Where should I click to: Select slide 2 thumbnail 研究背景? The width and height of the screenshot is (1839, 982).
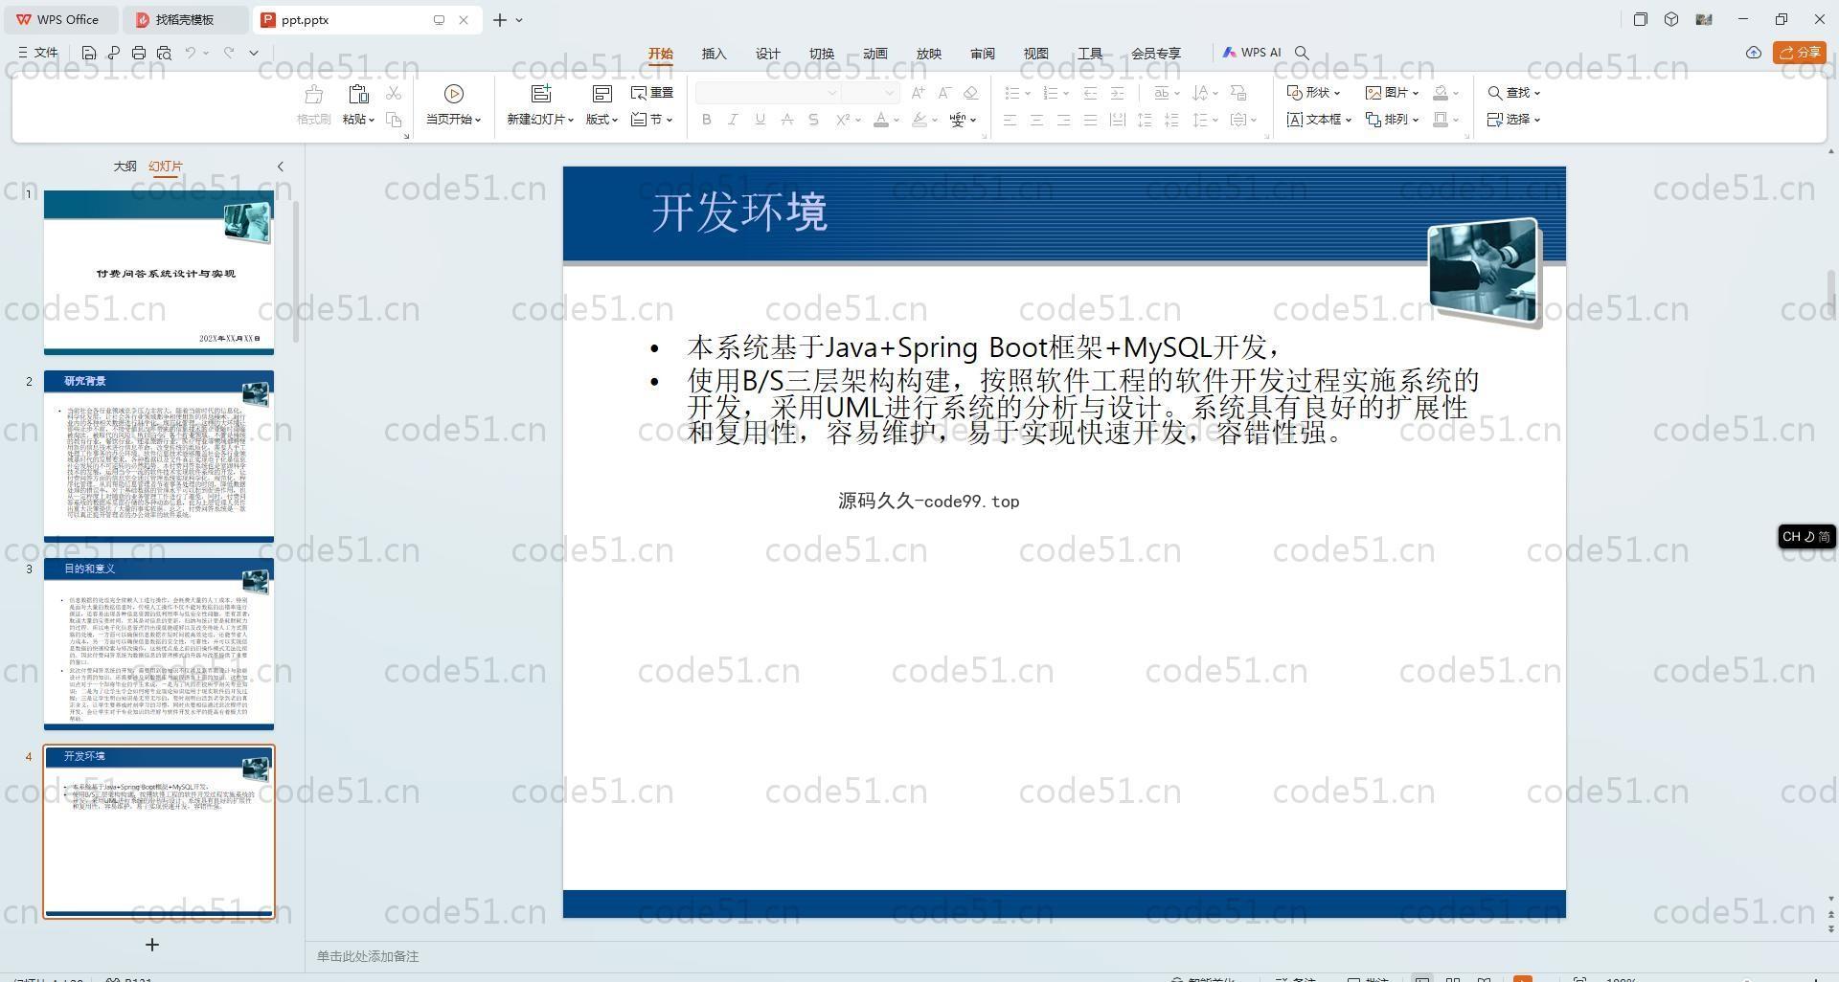pos(159,457)
